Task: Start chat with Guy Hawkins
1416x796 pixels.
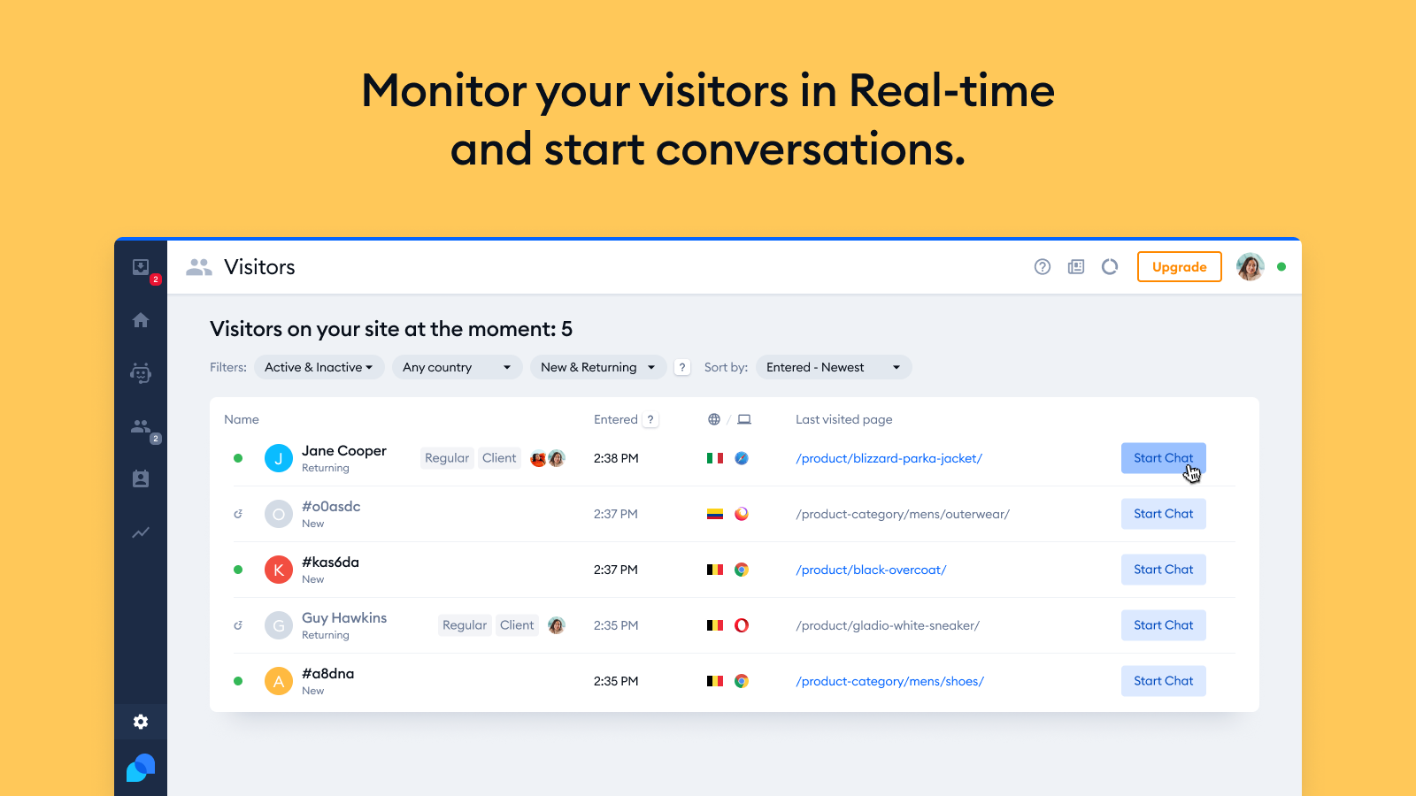Action: (1163, 625)
